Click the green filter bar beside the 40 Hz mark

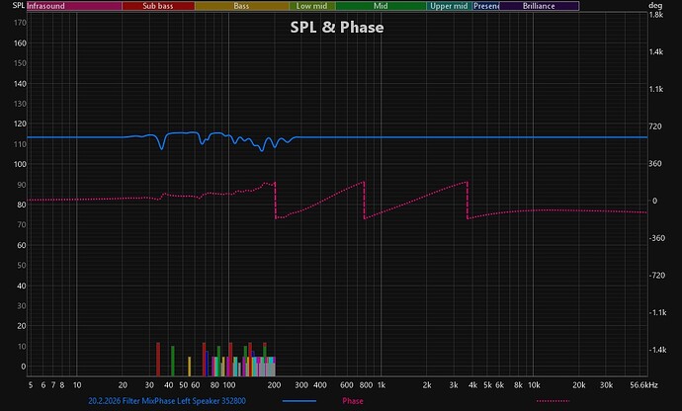pyautogui.click(x=173, y=361)
